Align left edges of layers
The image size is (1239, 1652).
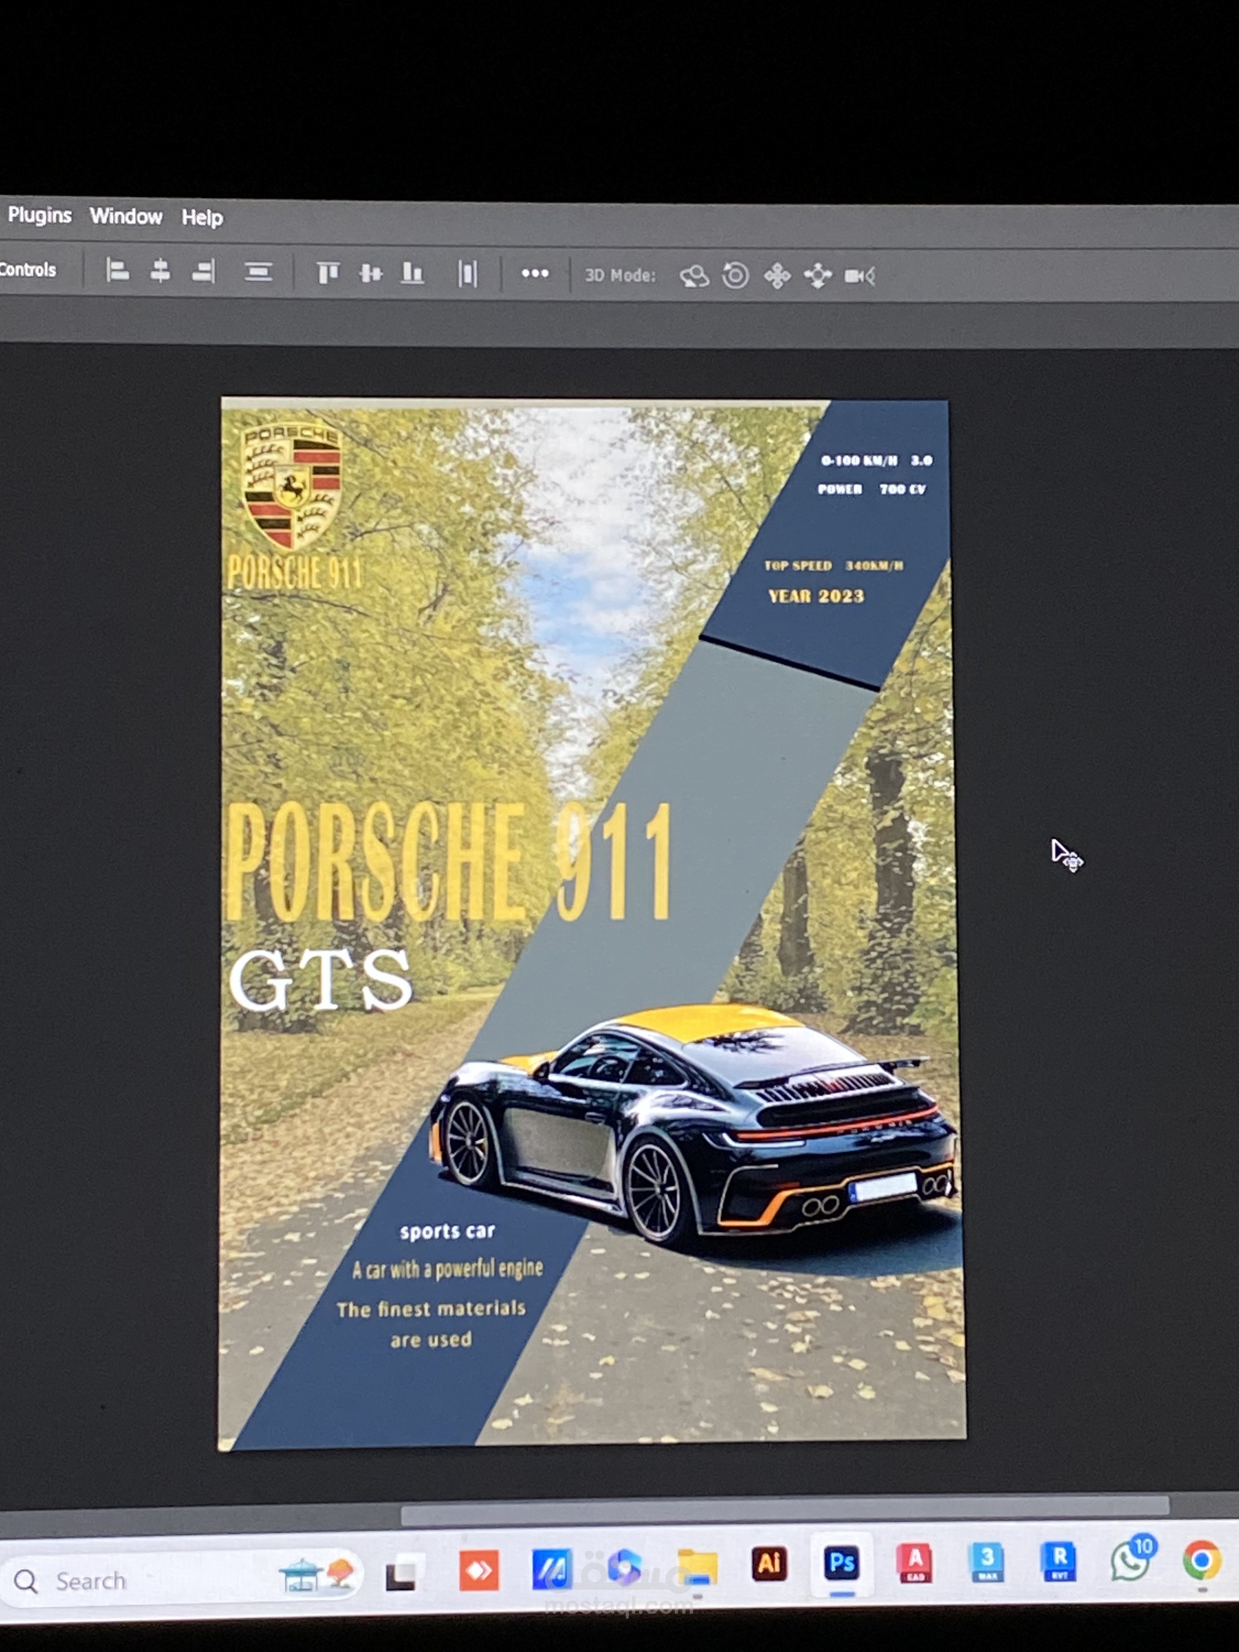coord(117,270)
